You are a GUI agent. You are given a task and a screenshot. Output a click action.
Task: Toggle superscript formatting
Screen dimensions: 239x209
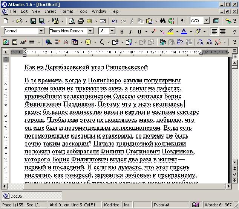click(x=153, y=32)
